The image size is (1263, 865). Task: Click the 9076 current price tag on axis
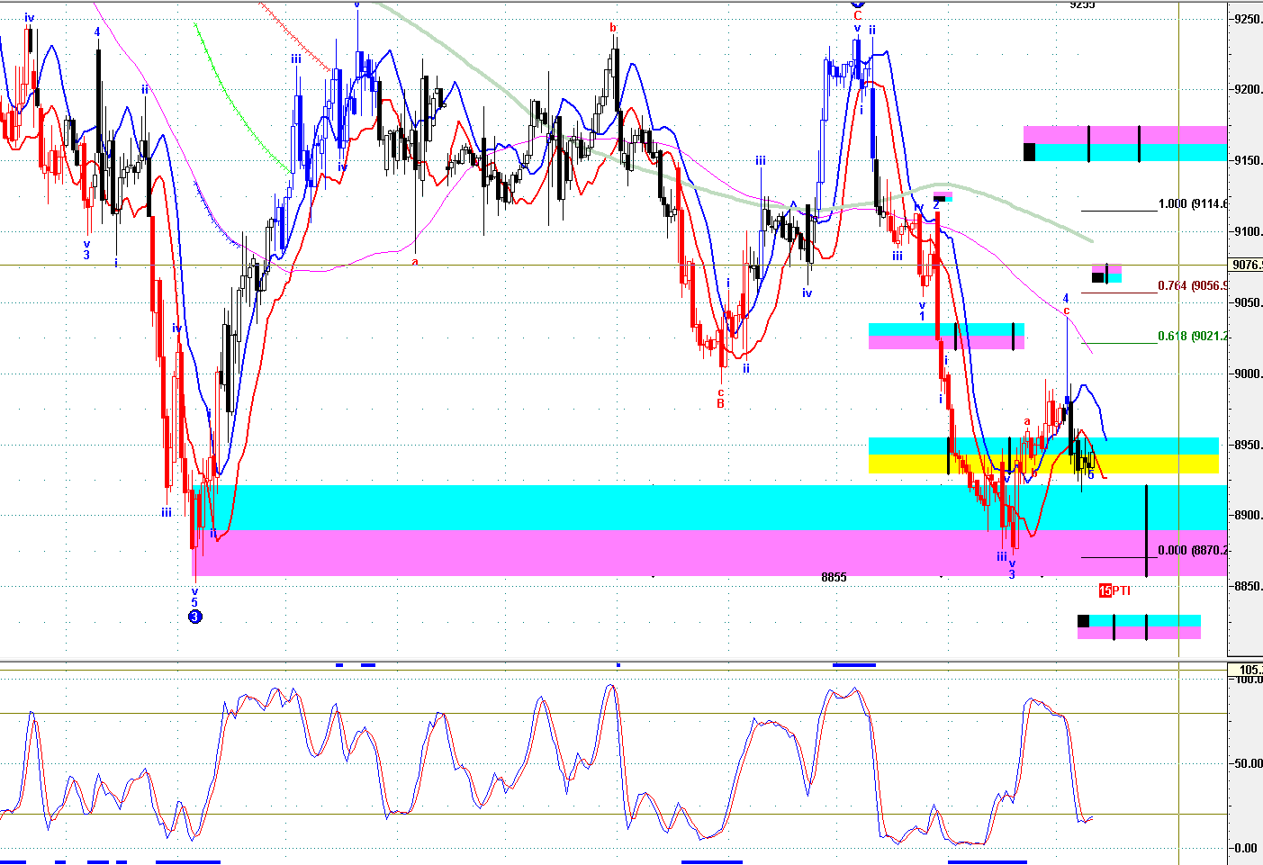point(1246,265)
